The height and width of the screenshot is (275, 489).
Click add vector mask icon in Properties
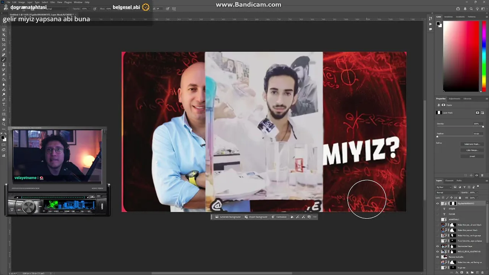(x=483, y=113)
